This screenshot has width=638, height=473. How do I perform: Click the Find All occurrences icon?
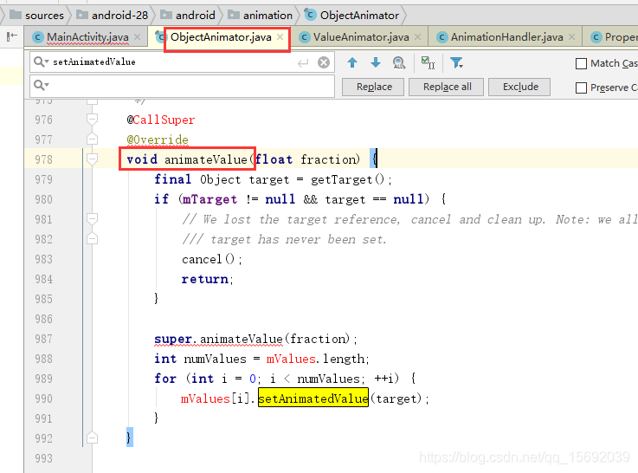pos(399,62)
